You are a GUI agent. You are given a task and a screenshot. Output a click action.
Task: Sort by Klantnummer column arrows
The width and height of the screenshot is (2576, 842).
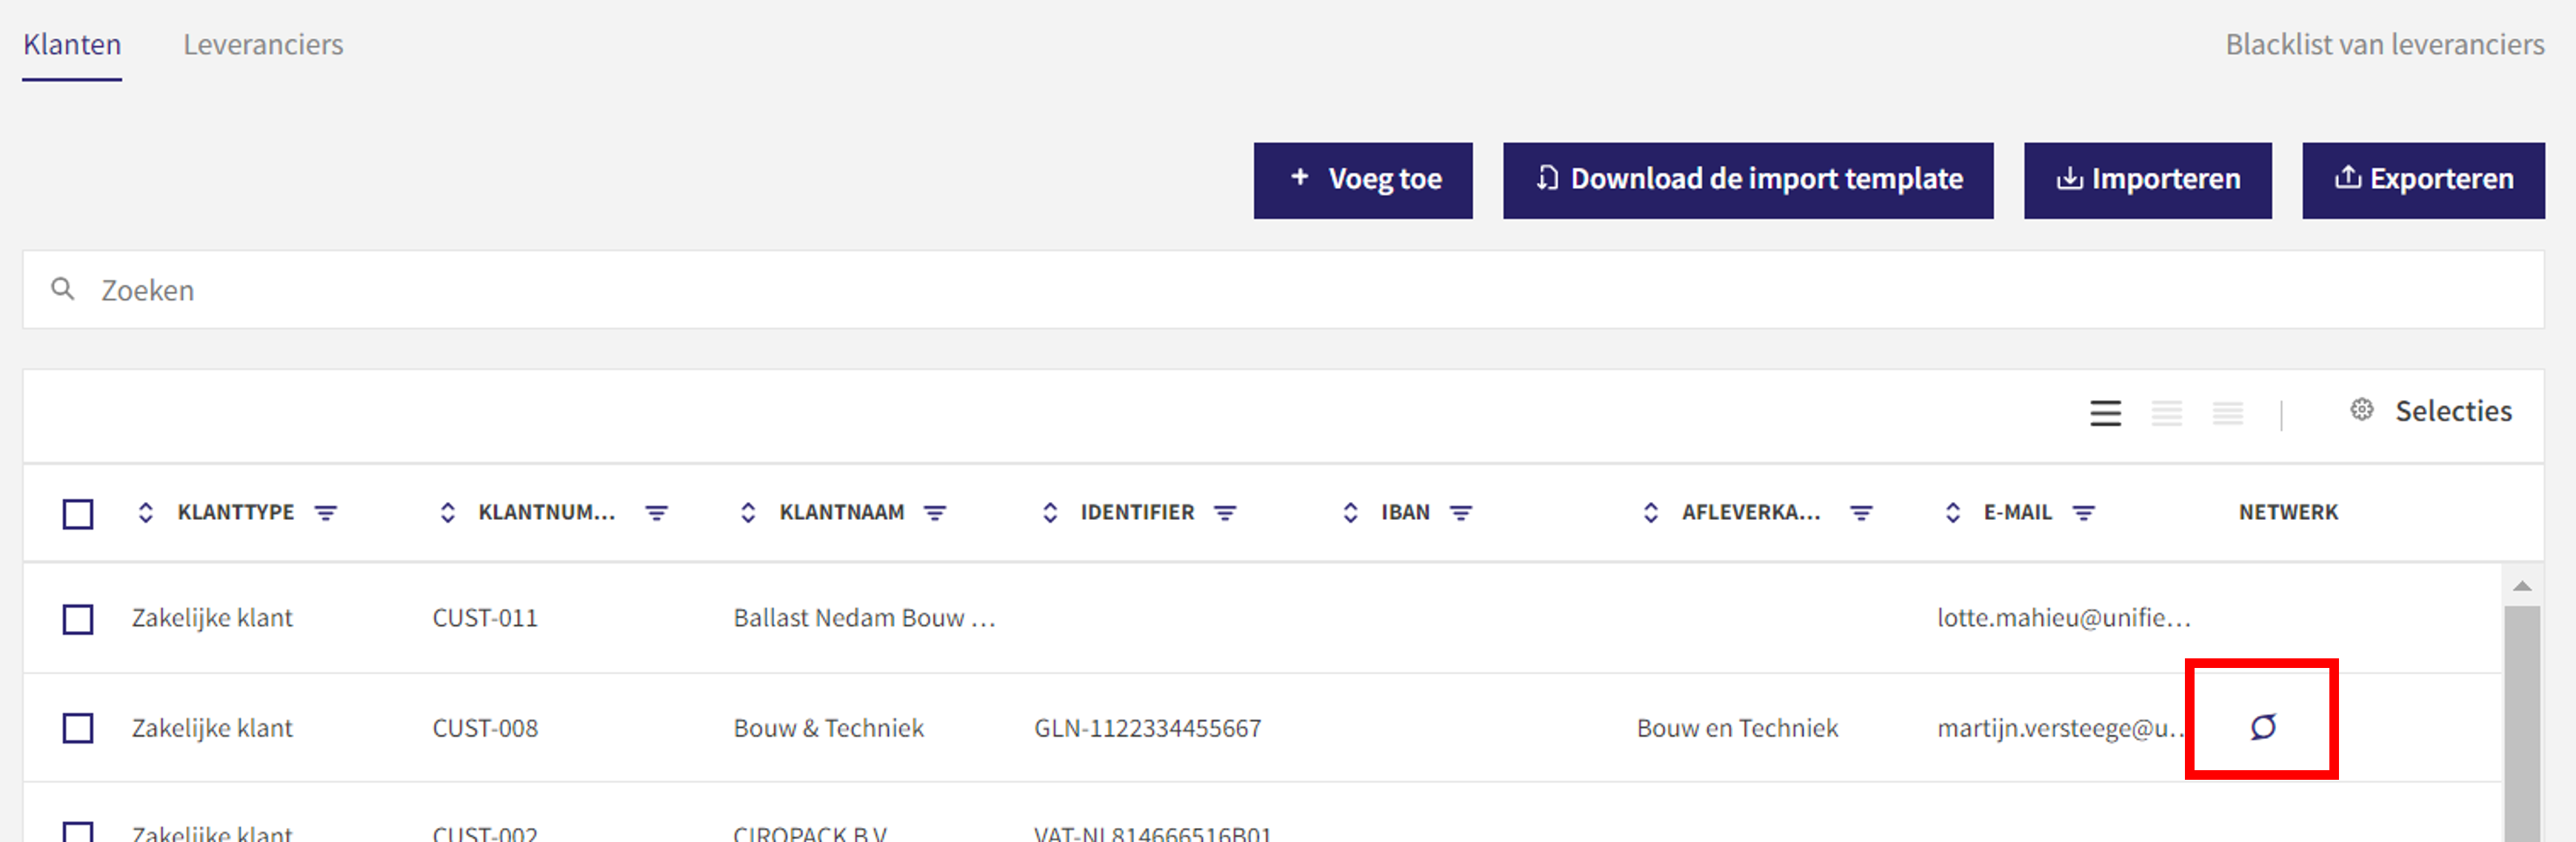tap(448, 513)
